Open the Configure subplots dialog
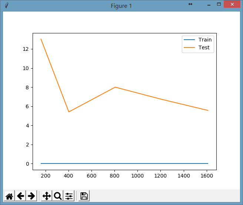This screenshot has height=205, width=243. [69, 196]
